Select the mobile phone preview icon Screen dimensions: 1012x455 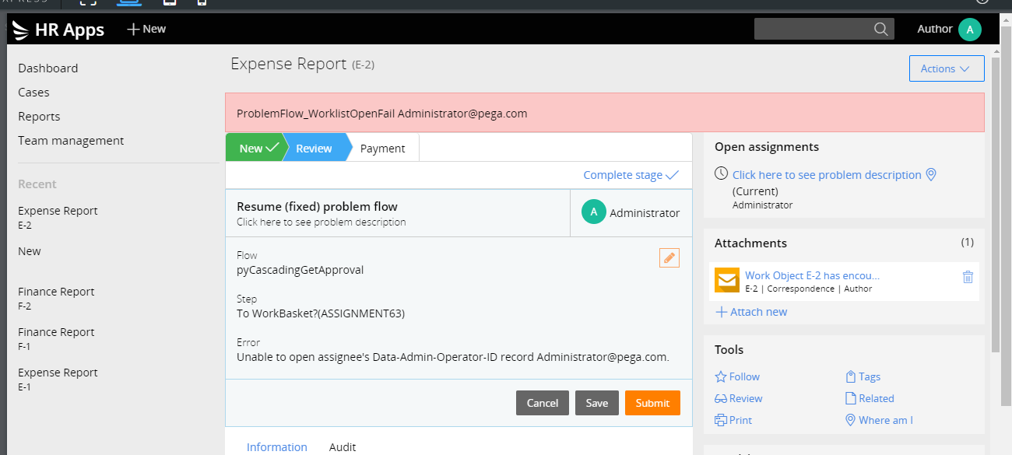coord(202,2)
